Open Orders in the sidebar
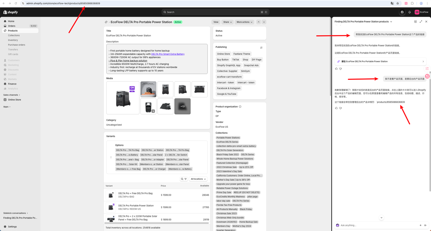Image resolution: width=431 pixels, height=231 pixels. pyautogui.click(x=12, y=26)
